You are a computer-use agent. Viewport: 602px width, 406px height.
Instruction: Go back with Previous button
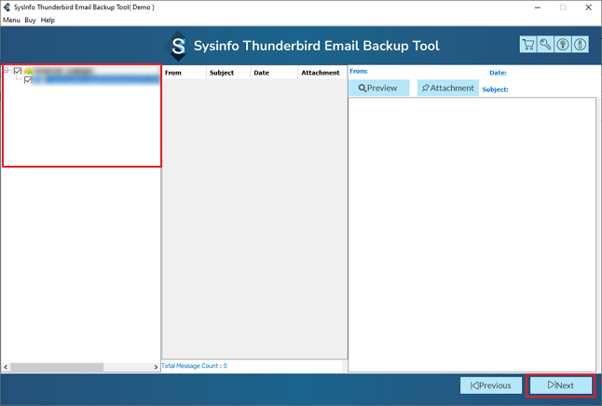pos(491,386)
